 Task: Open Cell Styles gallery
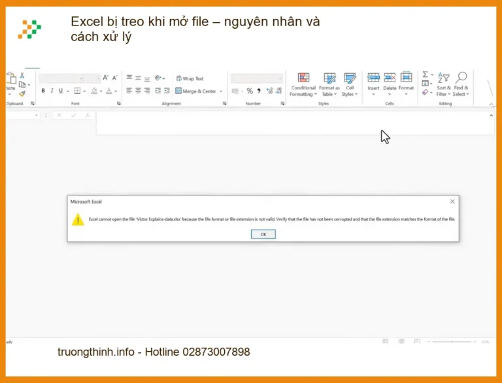[x=349, y=85]
